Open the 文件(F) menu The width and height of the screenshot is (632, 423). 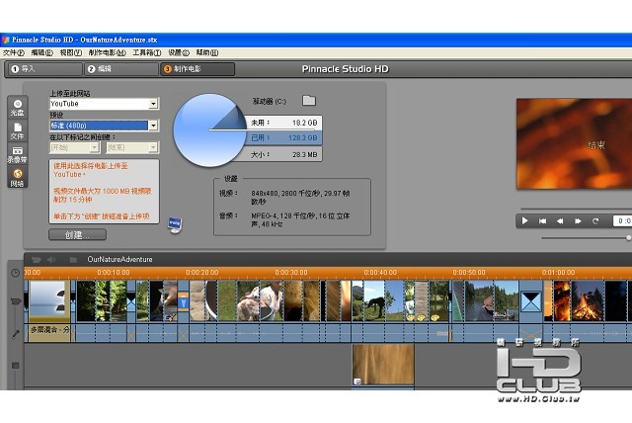pyautogui.click(x=13, y=52)
